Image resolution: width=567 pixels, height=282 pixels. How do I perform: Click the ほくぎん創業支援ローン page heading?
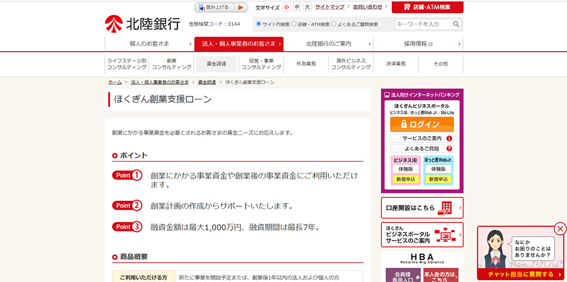pos(163,99)
